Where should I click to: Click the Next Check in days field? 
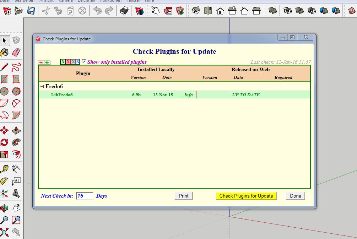pyautogui.click(x=85, y=196)
